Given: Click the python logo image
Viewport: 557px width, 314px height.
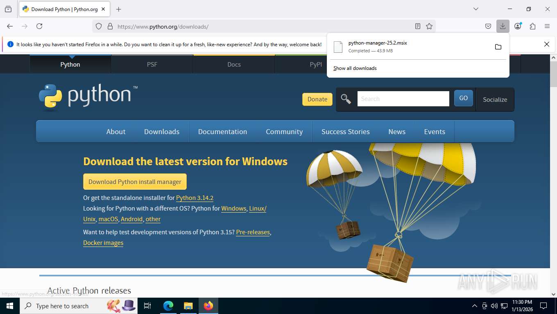Looking at the screenshot, I should [88, 96].
